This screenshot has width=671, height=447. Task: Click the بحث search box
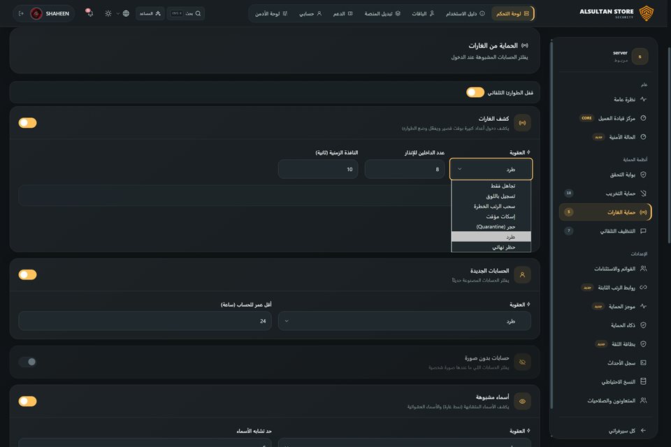[186, 14]
